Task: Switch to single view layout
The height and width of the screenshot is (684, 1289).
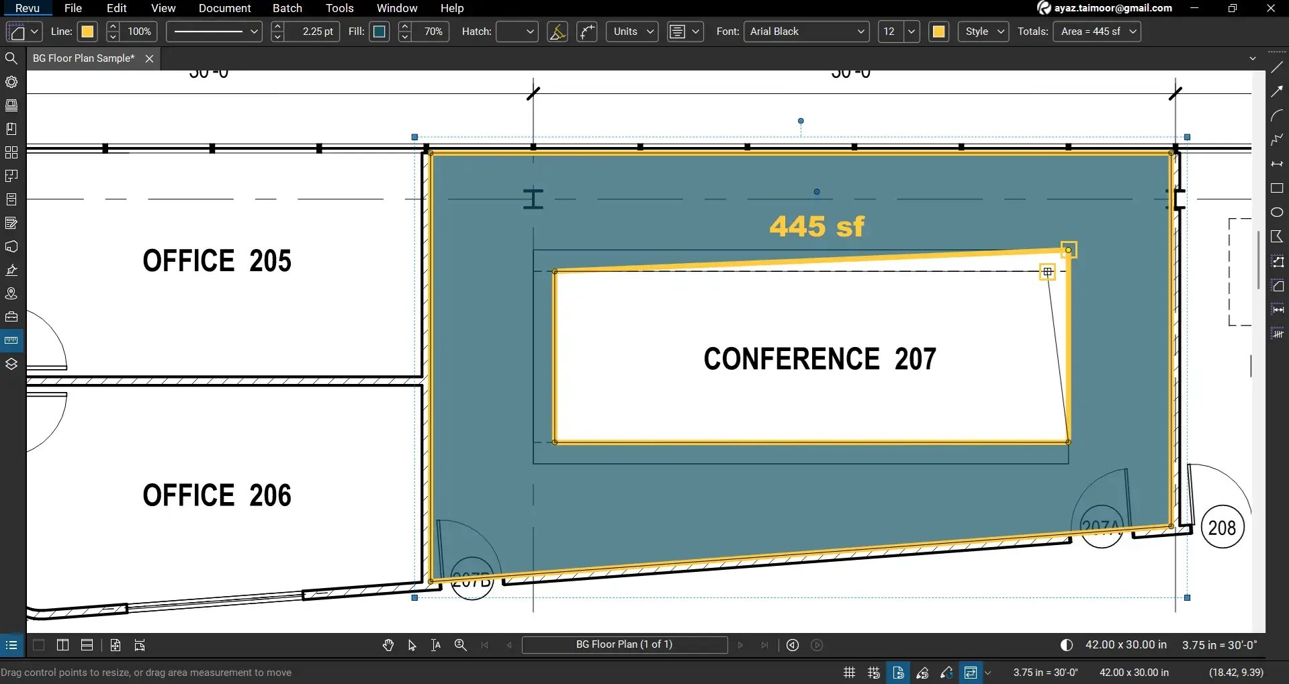Action: 38,645
